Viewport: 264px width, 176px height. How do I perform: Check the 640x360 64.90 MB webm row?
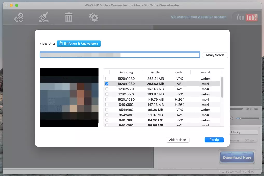(107, 120)
